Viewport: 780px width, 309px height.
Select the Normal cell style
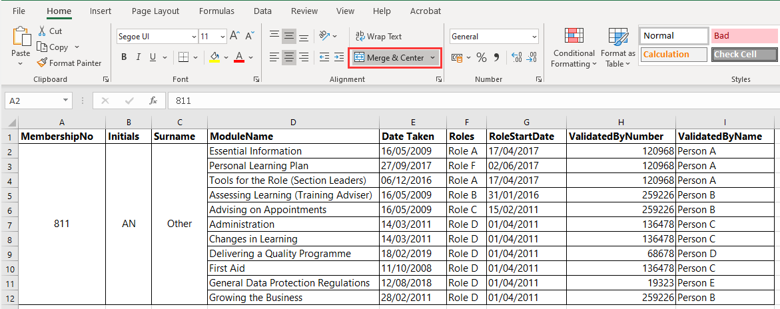tap(674, 36)
